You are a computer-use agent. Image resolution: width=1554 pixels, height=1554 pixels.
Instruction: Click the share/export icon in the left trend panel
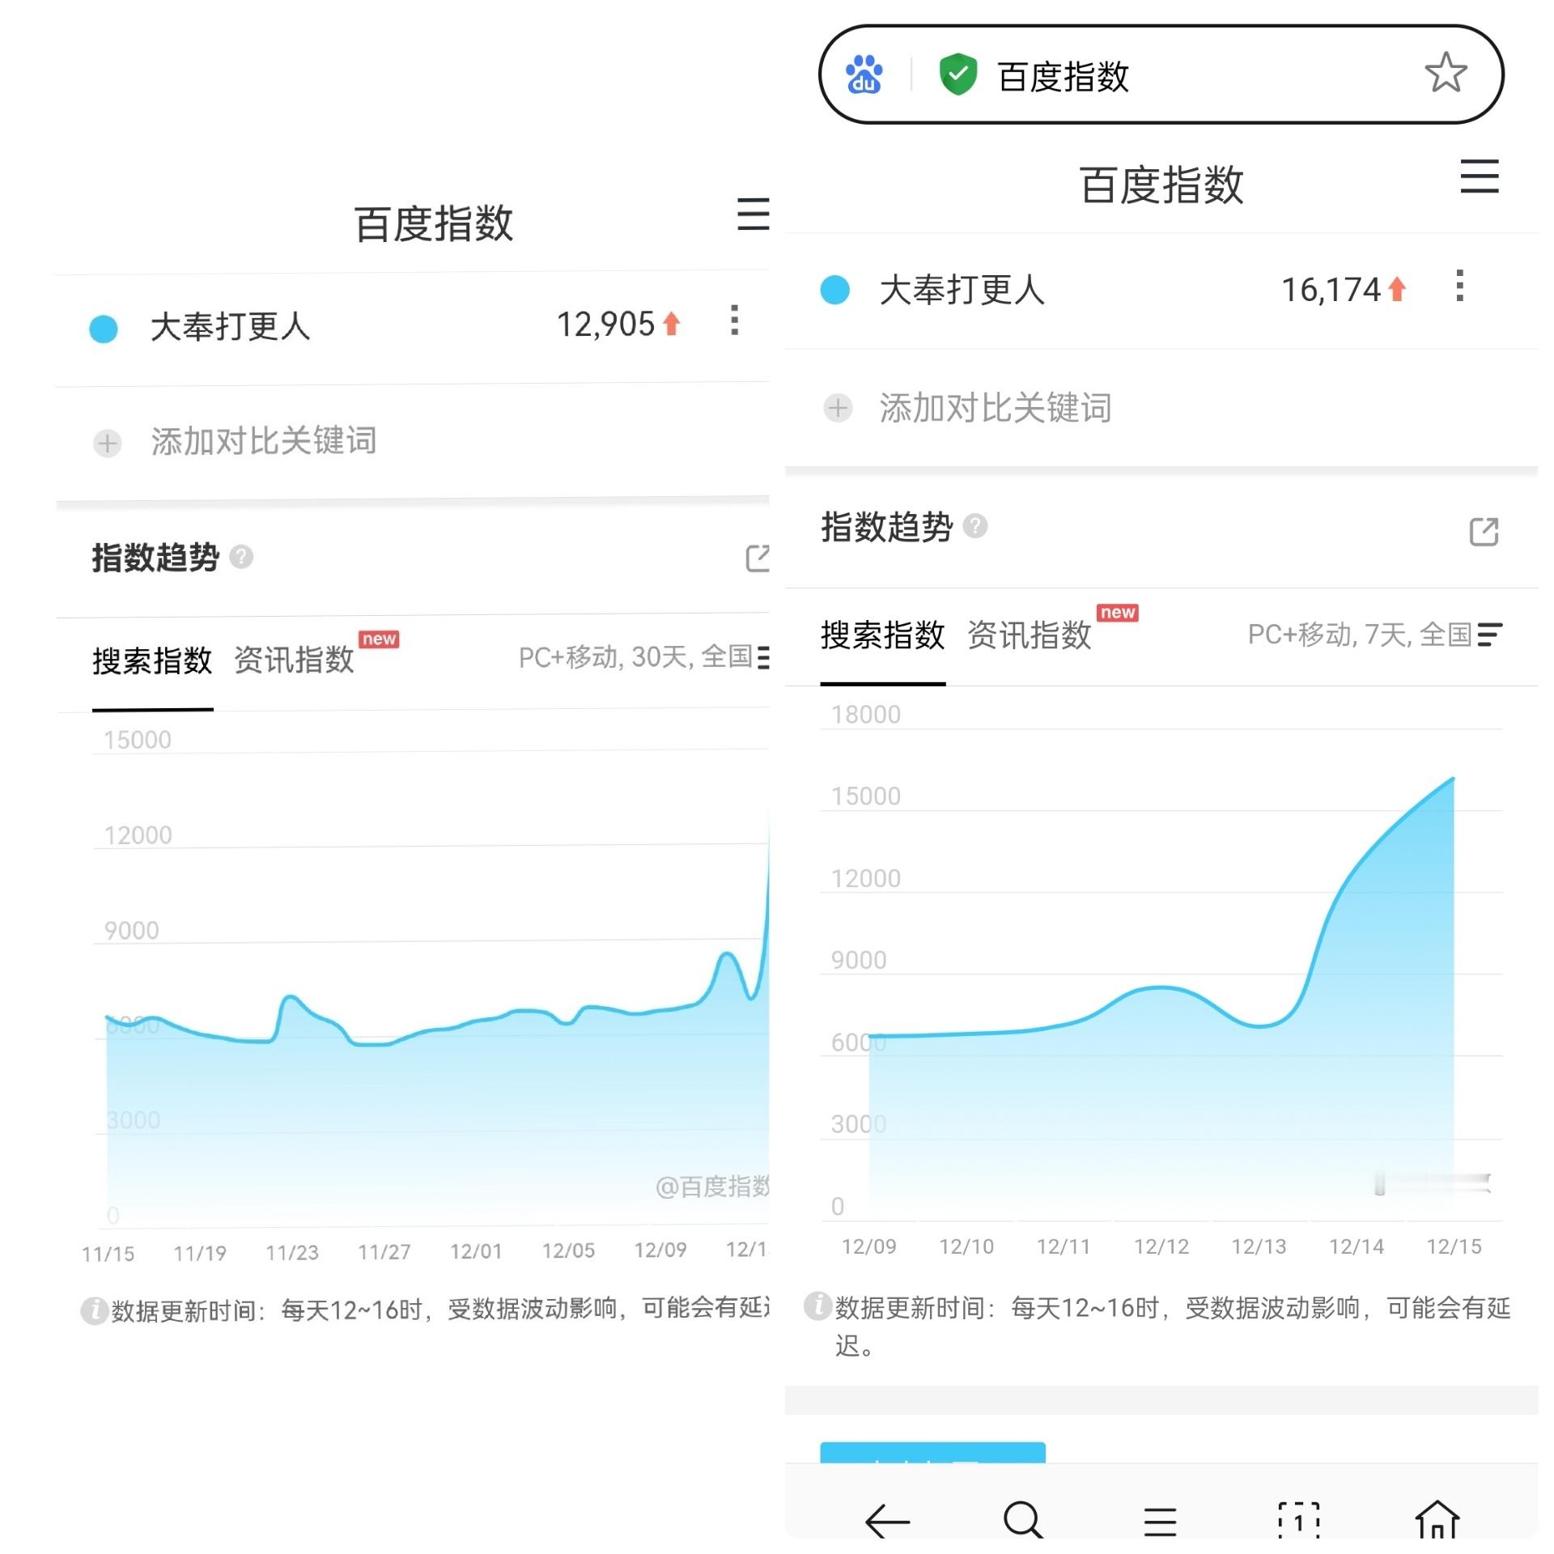(758, 558)
